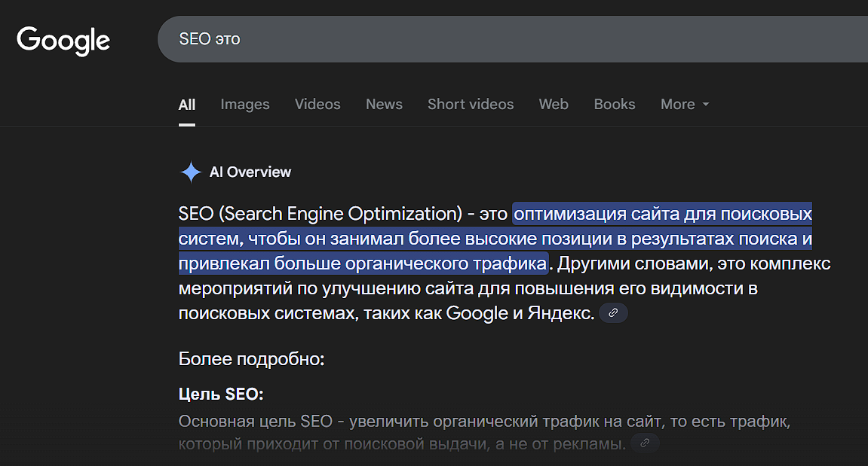Screen dimensions: 868x466
Task: Click the AI Overview sparkle icon
Action: pos(191,172)
